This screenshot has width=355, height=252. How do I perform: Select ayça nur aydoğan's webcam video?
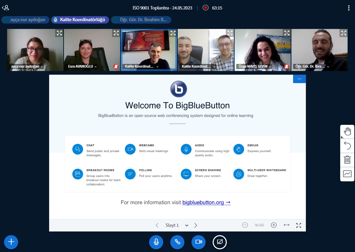click(35, 50)
